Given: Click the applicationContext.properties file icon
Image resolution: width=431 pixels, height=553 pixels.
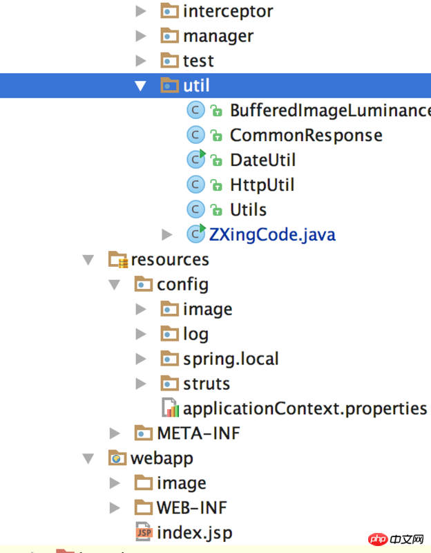Looking at the screenshot, I should coord(170,409).
